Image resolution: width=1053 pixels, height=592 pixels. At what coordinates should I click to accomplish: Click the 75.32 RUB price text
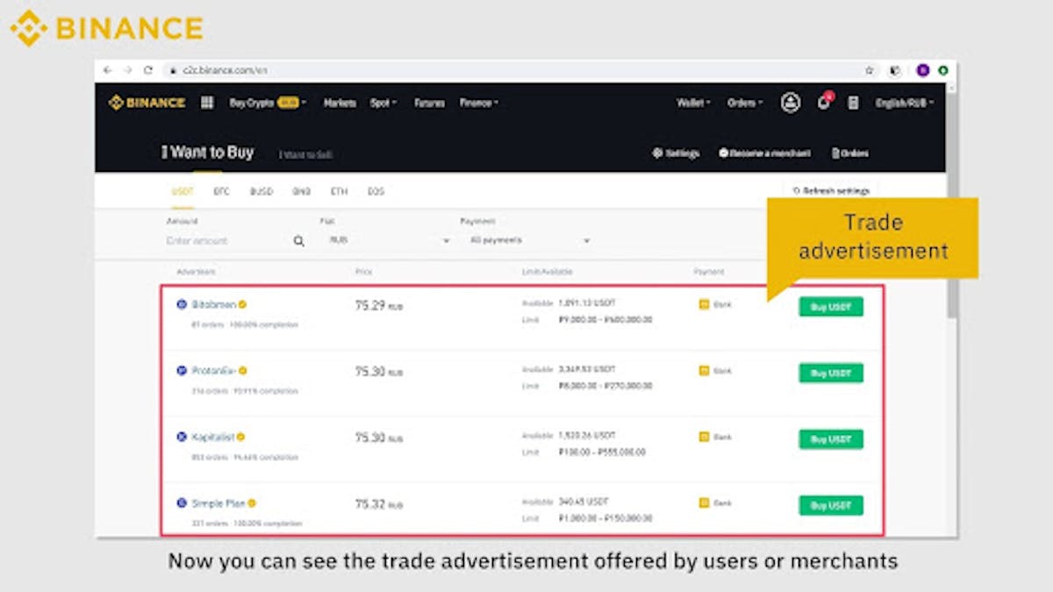(379, 504)
